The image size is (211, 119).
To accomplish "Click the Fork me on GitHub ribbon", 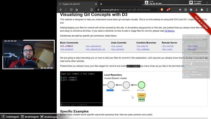I will (201, 23).
